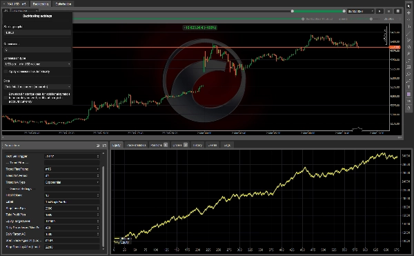Open the History tab

tap(197, 145)
